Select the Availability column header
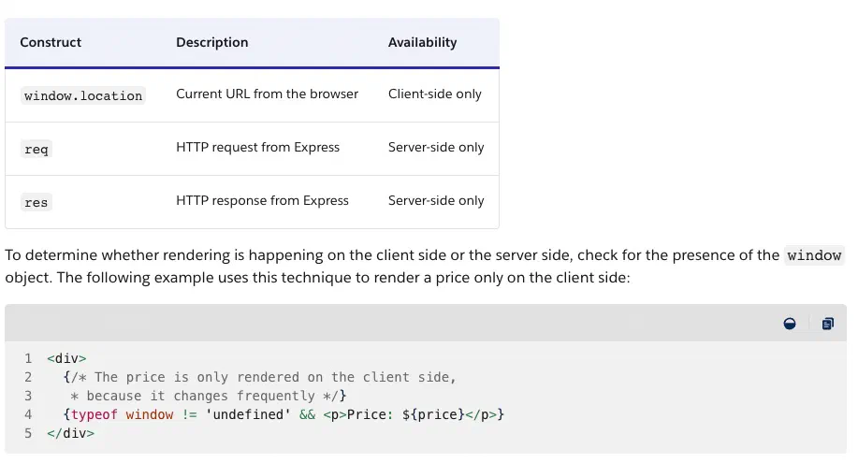This screenshot has height=463, width=858. (422, 42)
